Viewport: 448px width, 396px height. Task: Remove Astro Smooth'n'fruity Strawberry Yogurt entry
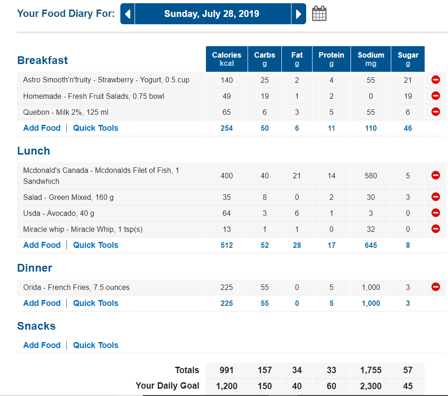pyautogui.click(x=436, y=80)
